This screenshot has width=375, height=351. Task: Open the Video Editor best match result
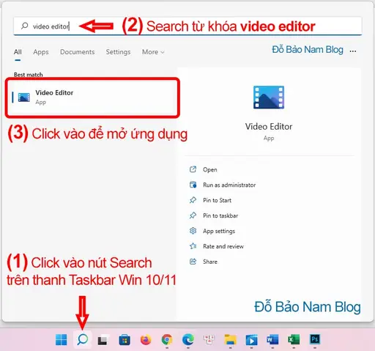coord(92,97)
